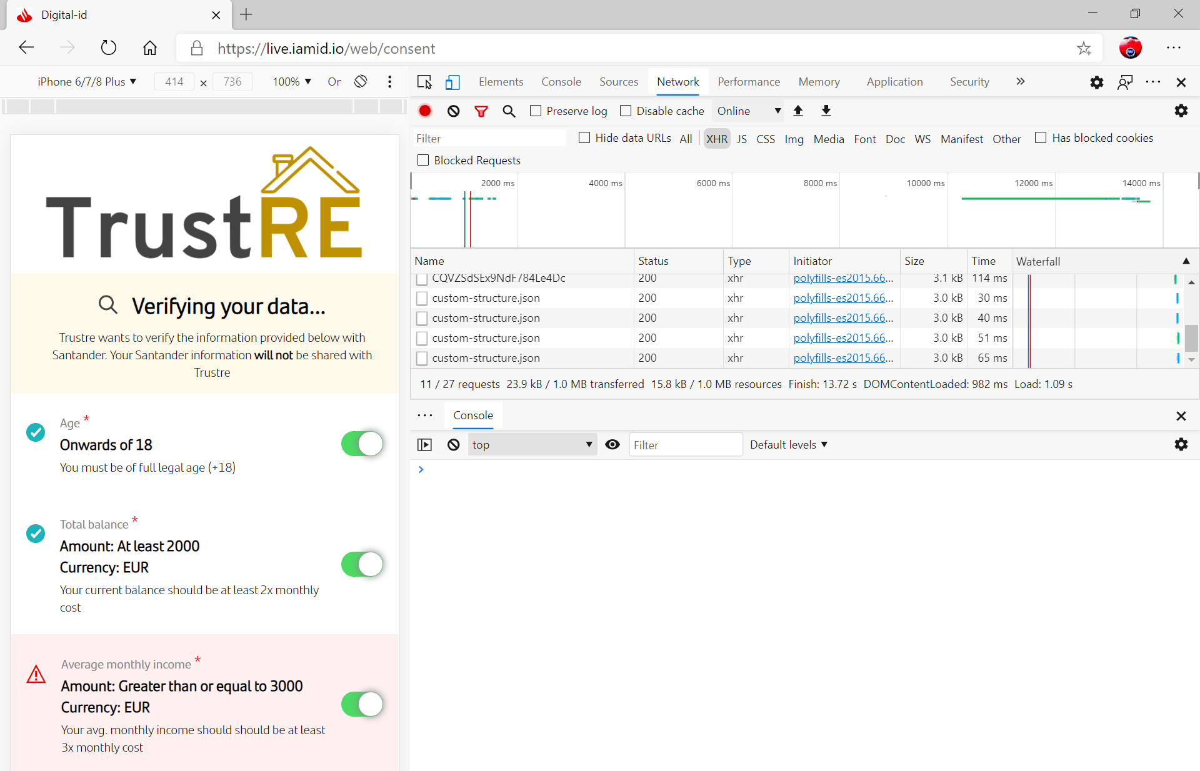Toggle device emulation toolbar icon
This screenshot has height=771, width=1200.
point(452,82)
